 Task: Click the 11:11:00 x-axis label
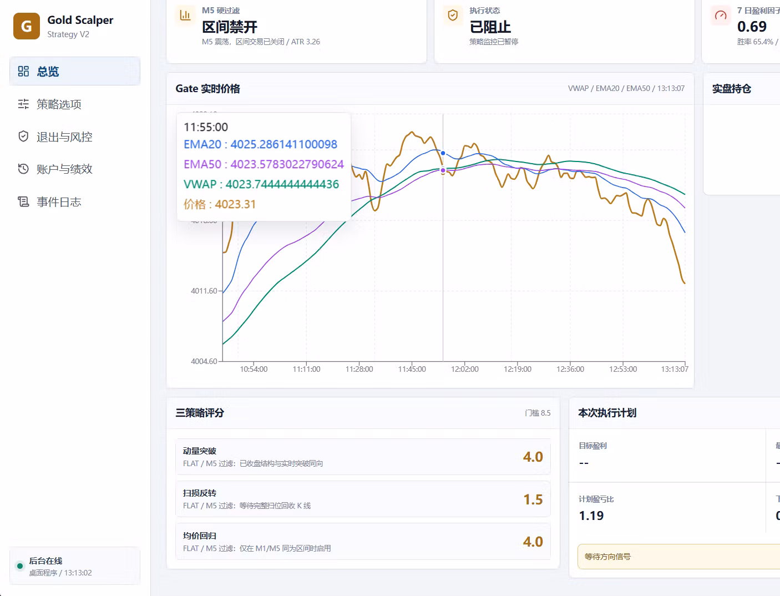coord(306,369)
